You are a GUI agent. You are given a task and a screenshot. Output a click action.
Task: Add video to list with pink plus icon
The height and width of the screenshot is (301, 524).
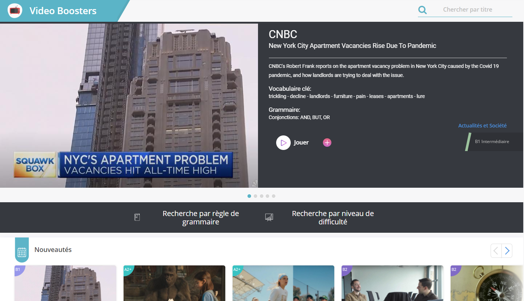pos(327,143)
